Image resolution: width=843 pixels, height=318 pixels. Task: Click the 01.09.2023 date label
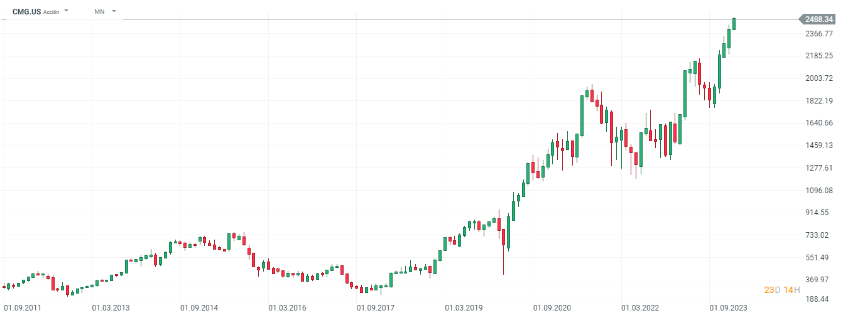click(x=729, y=308)
